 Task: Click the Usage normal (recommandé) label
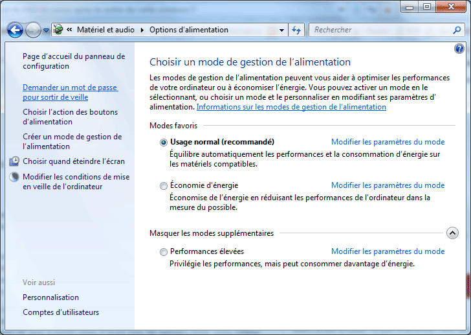(x=223, y=142)
